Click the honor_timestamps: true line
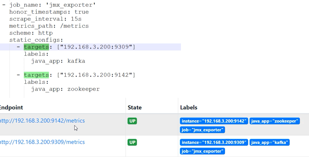 [49, 12]
